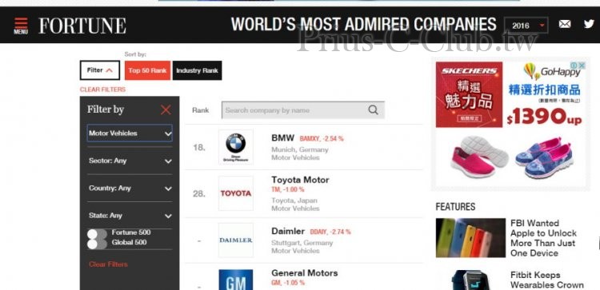The height and width of the screenshot is (290, 600).
Task: Open the hamburger MENU icon
Action: 21,26
